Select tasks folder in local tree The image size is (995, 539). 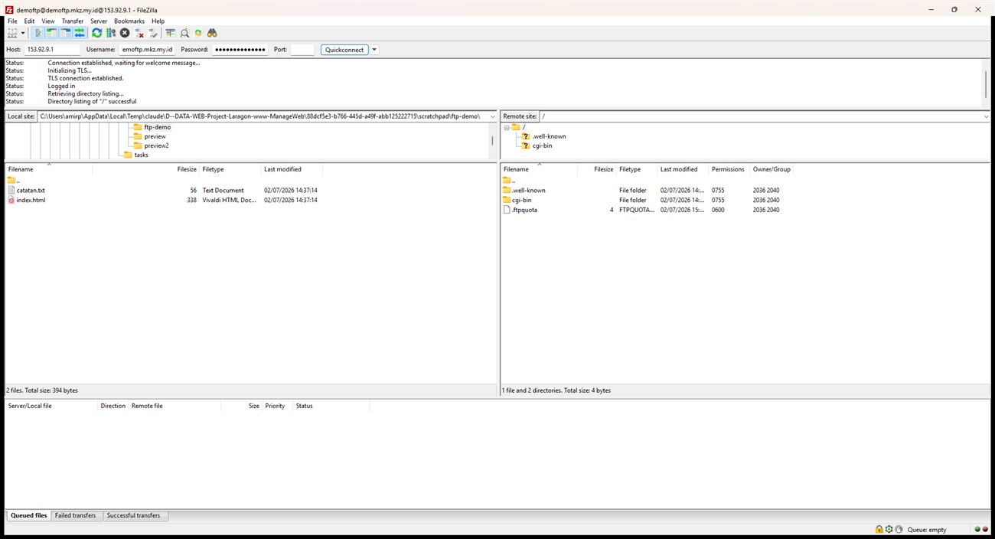click(141, 155)
